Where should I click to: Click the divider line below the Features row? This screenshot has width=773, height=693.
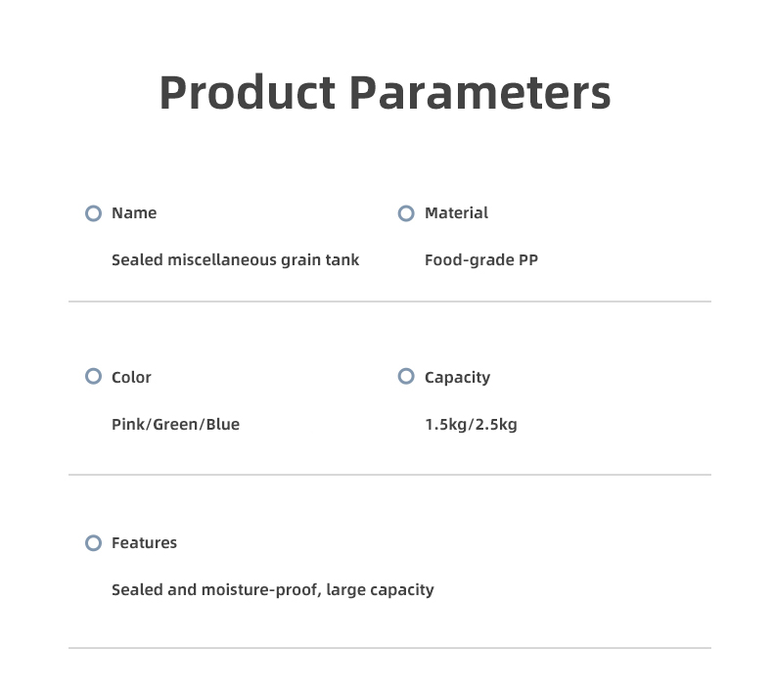point(389,648)
